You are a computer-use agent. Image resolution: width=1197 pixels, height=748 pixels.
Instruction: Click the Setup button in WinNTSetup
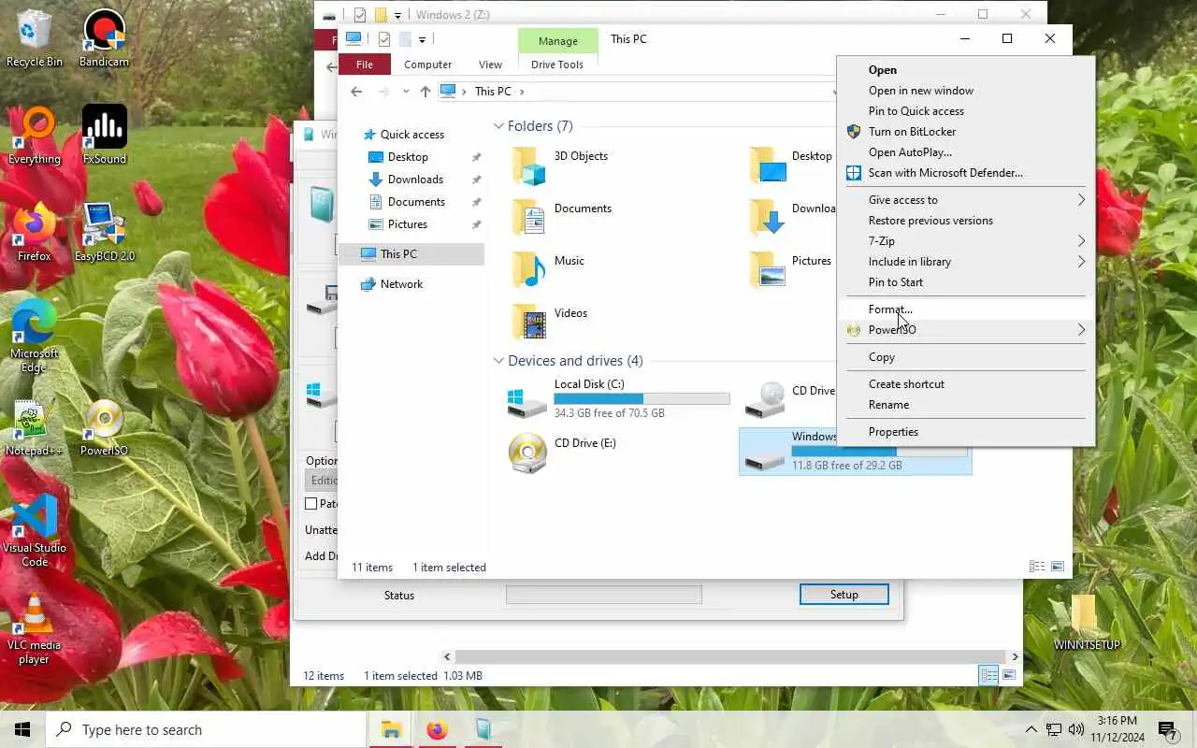tap(844, 595)
